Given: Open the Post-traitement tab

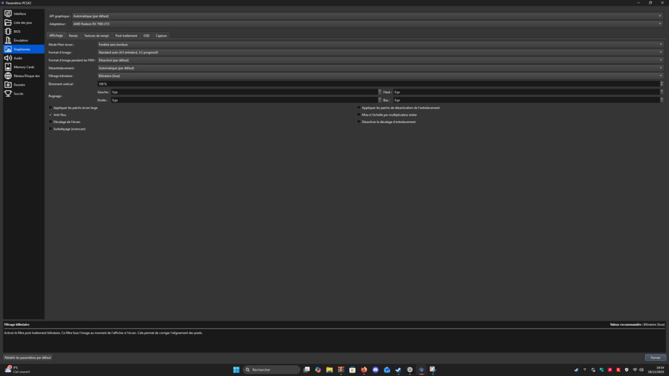Looking at the screenshot, I should 126,35.
